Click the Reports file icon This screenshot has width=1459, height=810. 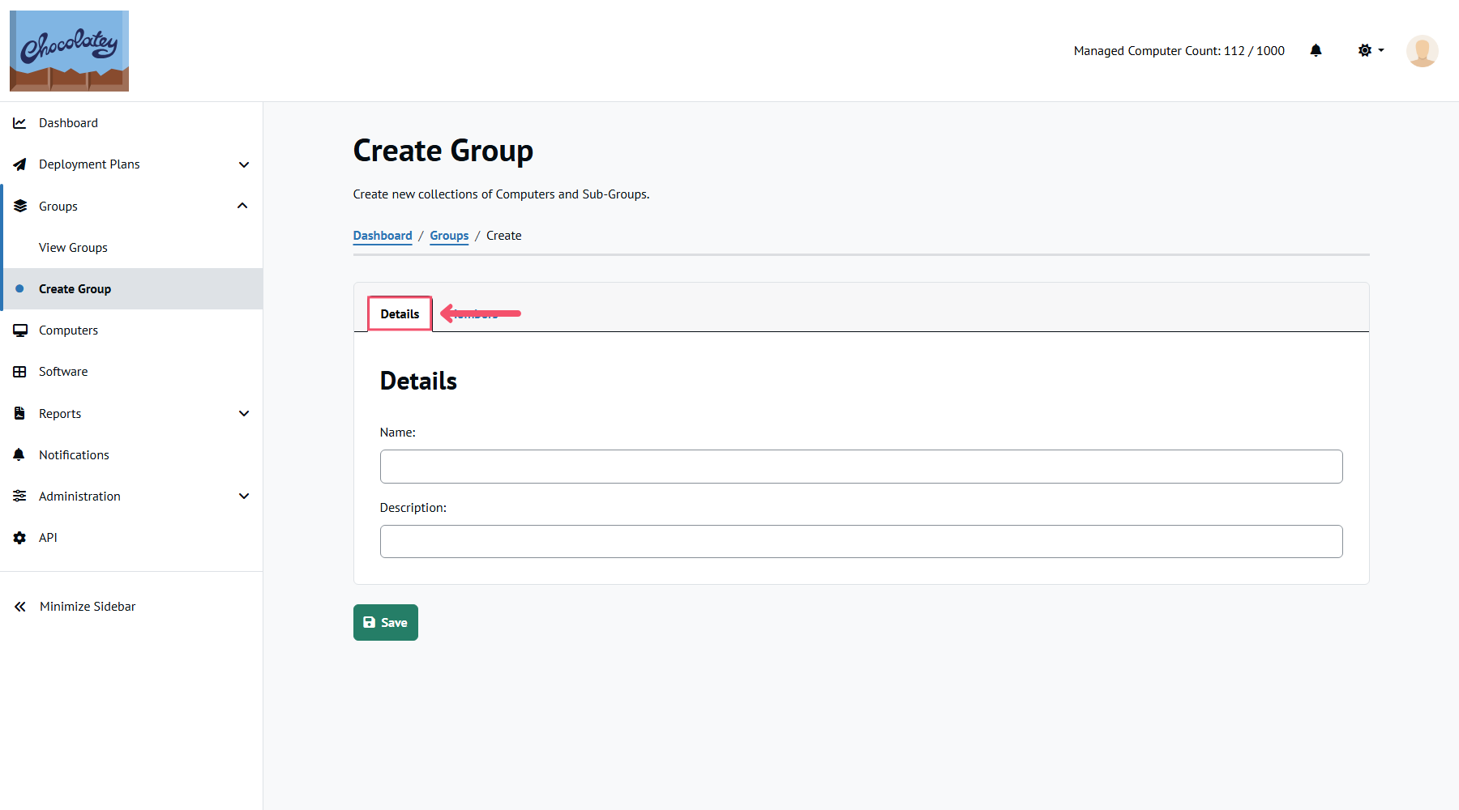19,413
